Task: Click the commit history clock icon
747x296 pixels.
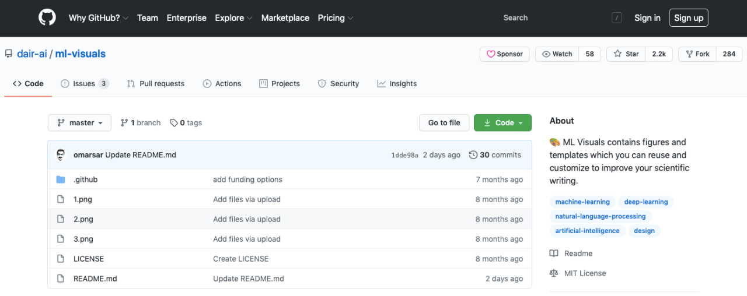Action: click(x=473, y=155)
